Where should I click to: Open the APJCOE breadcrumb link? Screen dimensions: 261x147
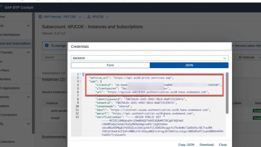(98, 17)
